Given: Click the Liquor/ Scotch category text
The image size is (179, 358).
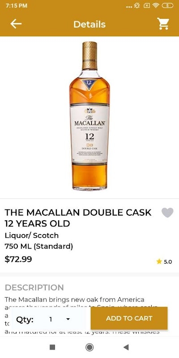Looking at the screenshot, I should point(32,235).
